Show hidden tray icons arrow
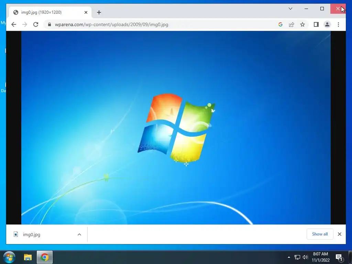Screen dimensions: 352x264 [x=289, y=257]
